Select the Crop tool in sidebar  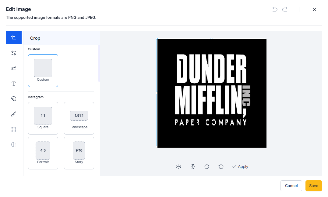pos(14,38)
